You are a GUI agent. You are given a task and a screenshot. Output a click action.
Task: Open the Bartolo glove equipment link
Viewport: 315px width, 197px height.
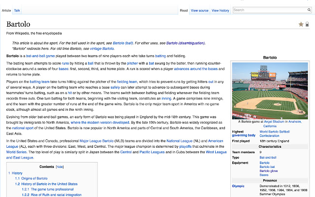coord(269,171)
